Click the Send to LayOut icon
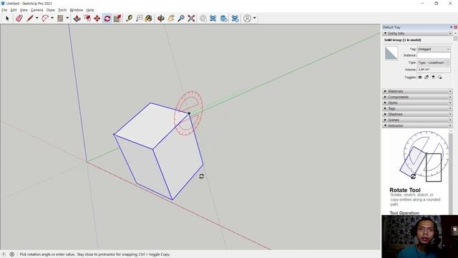This screenshot has height=258, width=458. [224, 19]
